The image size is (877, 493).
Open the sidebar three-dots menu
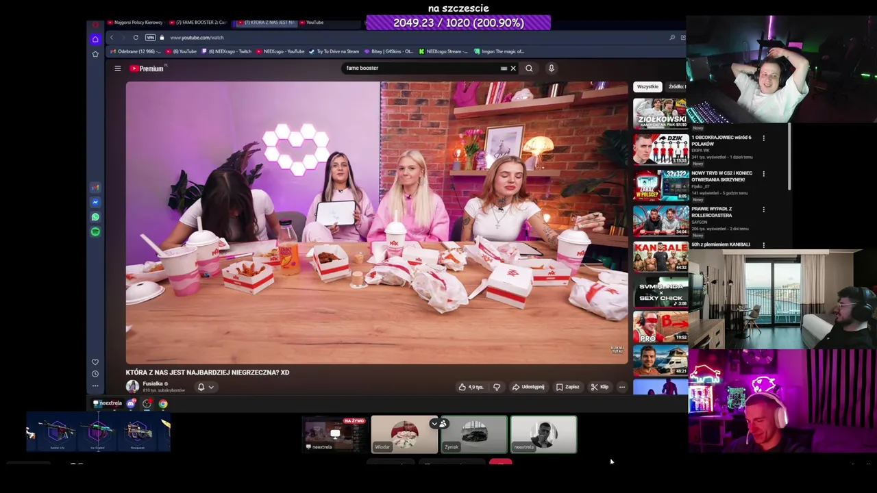95,385
